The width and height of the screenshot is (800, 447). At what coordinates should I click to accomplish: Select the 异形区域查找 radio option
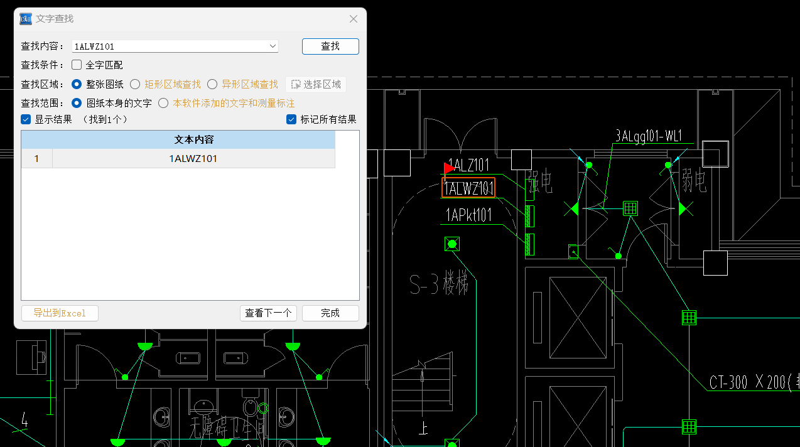tap(212, 84)
